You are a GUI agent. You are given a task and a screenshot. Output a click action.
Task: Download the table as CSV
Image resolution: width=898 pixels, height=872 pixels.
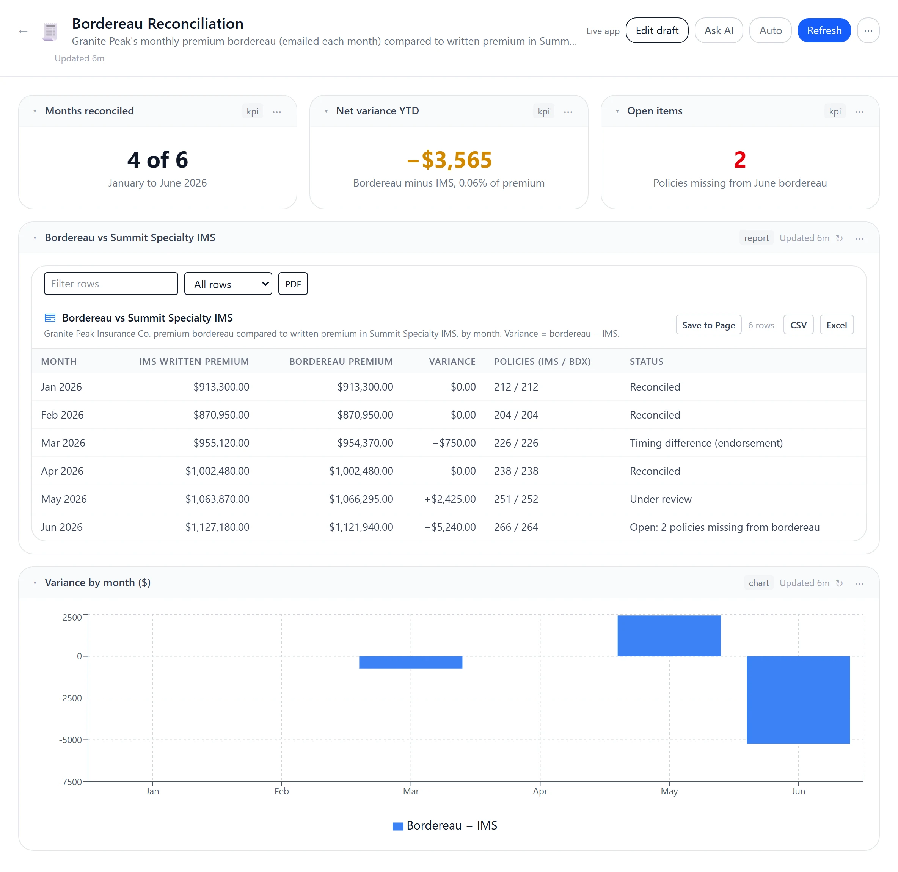click(x=798, y=325)
